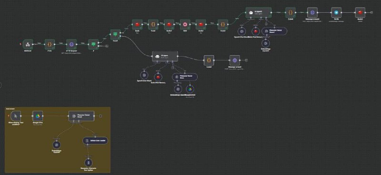Open the final Redis node in the top row
Screen dimensions: 381x175
(360, 12)
